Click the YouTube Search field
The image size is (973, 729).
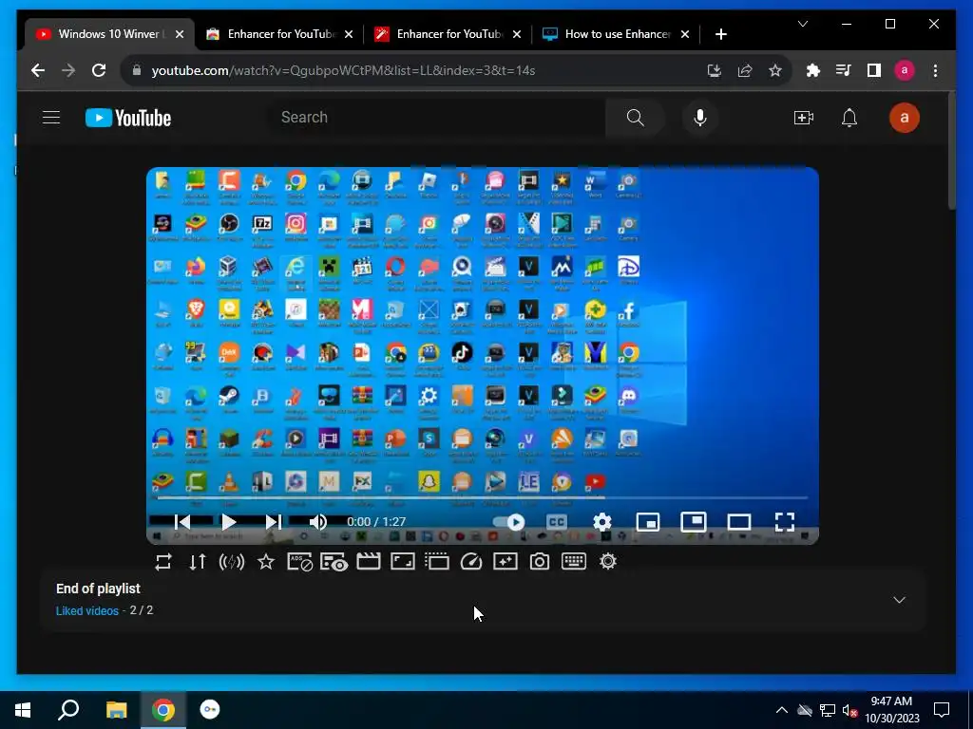[437, 117]
